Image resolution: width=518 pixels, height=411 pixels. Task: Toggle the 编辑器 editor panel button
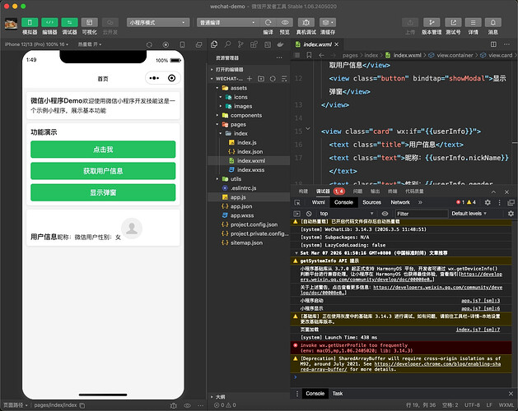49,22
